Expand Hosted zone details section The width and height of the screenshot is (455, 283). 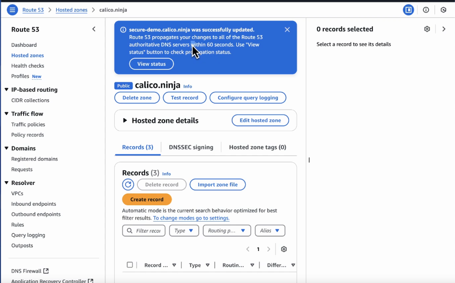pos(125,120)
